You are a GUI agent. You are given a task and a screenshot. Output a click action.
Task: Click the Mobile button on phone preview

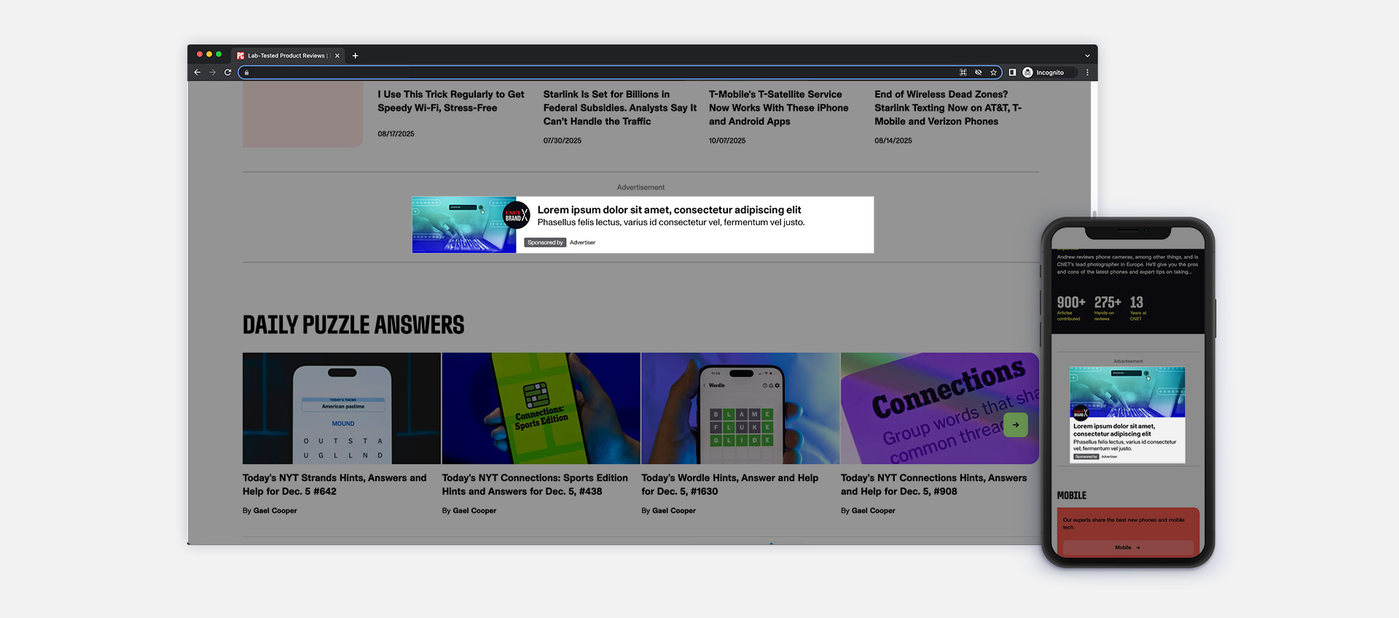click(x=1127, y=547)
